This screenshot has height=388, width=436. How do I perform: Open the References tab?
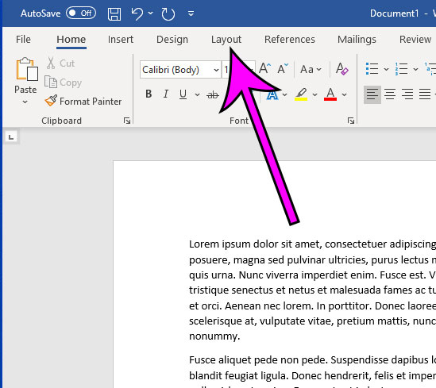290,40
